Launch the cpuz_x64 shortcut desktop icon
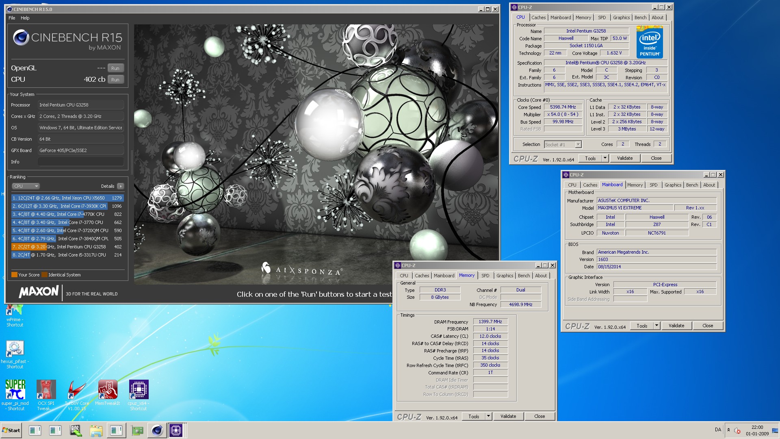The height and width of the screenshot is (439, 780). [139, 395]
